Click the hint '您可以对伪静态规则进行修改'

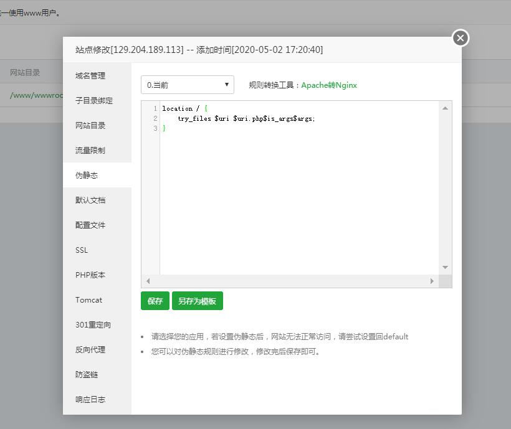point(236,352)
